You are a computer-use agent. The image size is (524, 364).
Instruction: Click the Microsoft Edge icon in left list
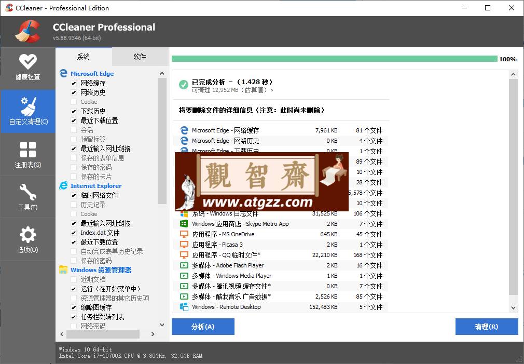pos(63,73)
